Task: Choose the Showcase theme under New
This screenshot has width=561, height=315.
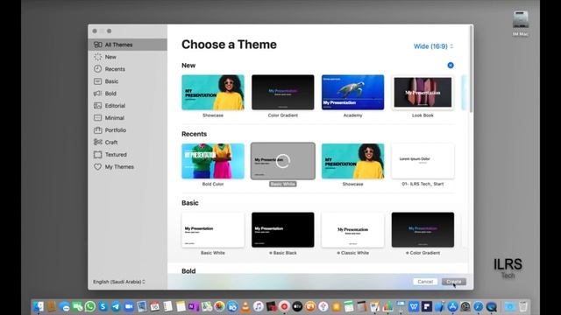Action: click(213, 92)
